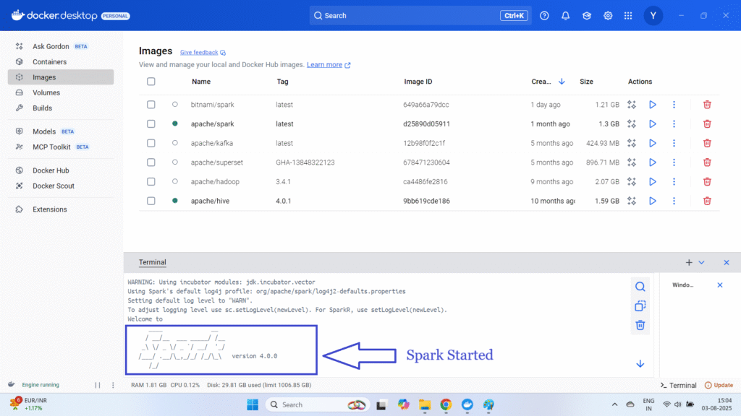Delete the apache/hive image

707,201
